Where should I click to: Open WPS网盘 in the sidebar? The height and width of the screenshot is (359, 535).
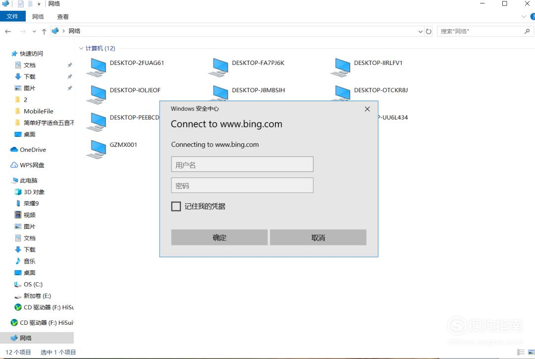32,165
